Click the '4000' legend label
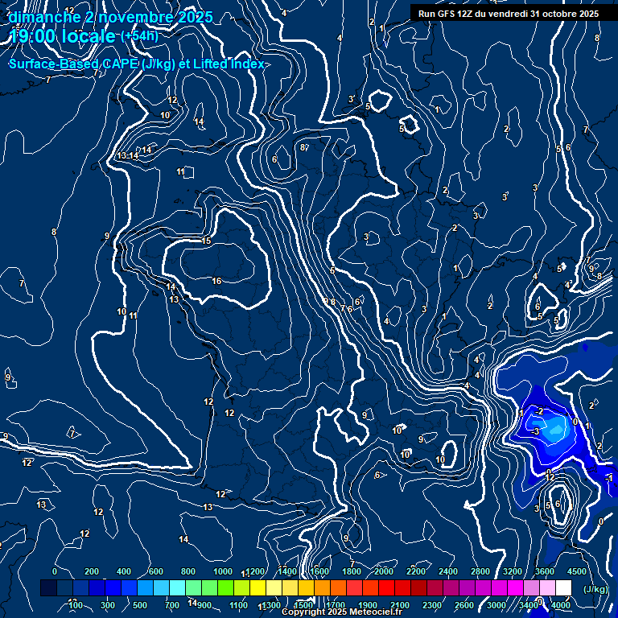The height and width of the screenshot is (618, 618). (561, 605)
